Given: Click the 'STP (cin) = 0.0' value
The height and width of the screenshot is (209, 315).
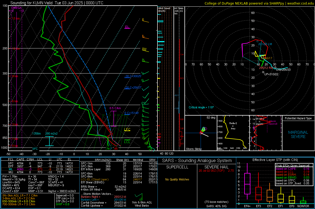Looking at the screenshot, I should pos(65,198).
